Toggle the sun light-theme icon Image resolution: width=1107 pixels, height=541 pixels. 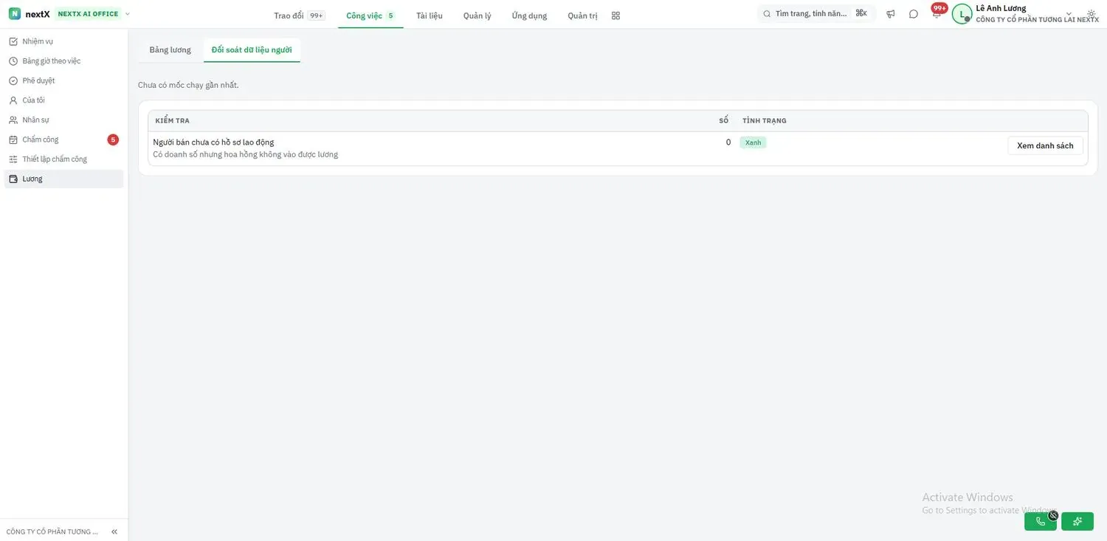coord(1092,14)
